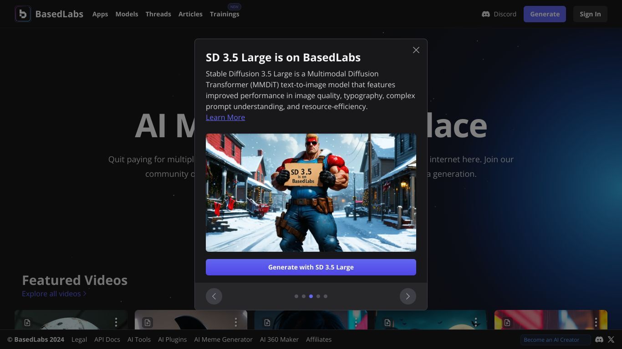Click the © BasedLabs 2024 text
The height and width of the screenshot is (349, 622).
click(x=36, y=339)
